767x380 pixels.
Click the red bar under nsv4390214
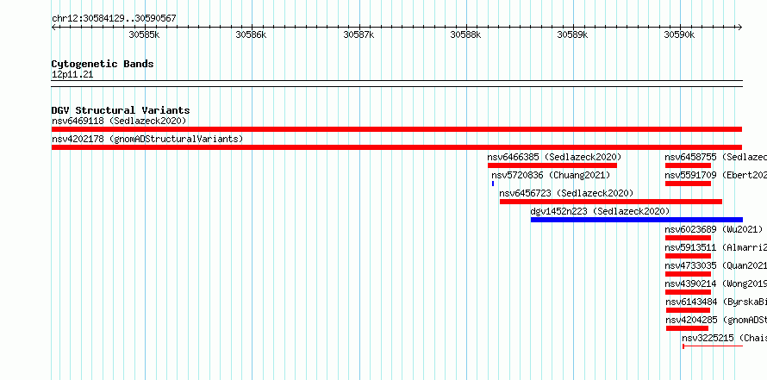(x=688, y=292)
